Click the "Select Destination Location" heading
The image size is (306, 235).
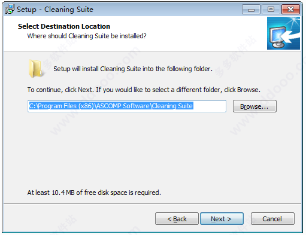[x=64, y=26]
